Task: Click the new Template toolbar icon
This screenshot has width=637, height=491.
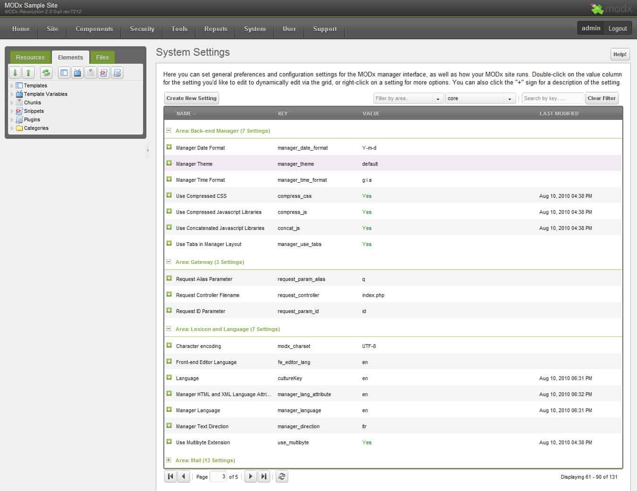Action: point(64,73)
